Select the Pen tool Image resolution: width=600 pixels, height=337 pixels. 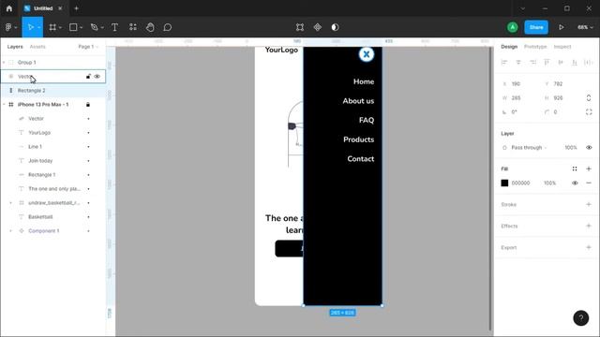[x=94, y=27]
